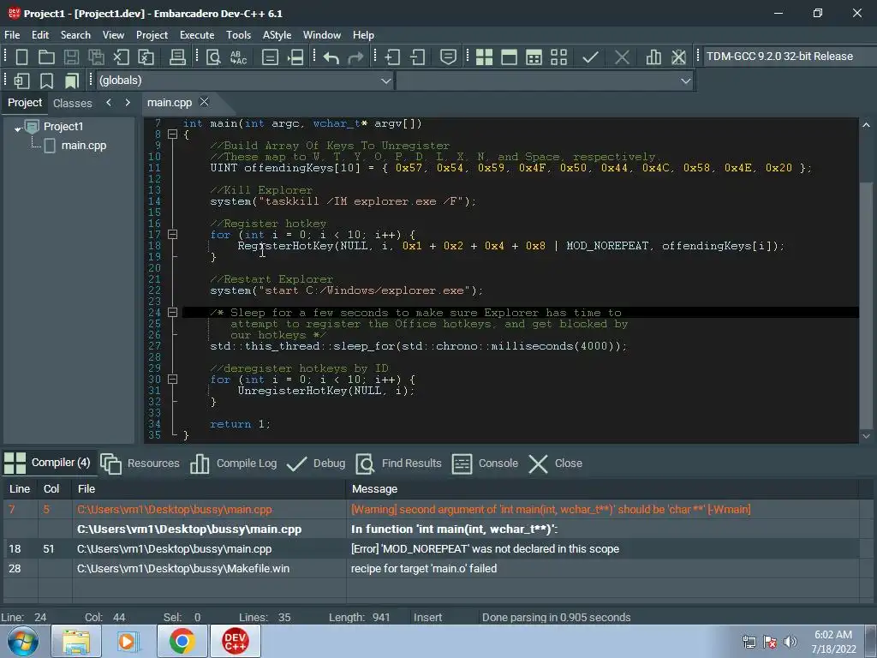Viewport: 877px width, 658px height.
Task: Open the Compile Log bottom tab
Action: pos(233,464)
